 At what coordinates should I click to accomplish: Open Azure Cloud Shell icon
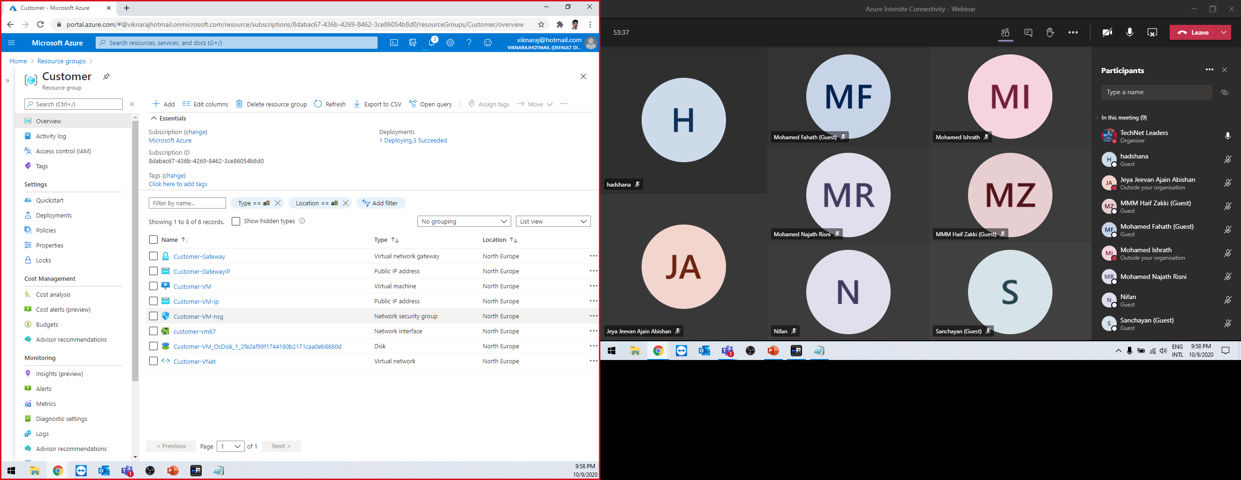[x=394, y=43]
